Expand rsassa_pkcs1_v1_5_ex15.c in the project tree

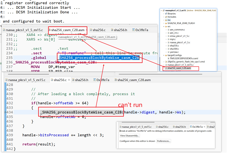[164, 65]
